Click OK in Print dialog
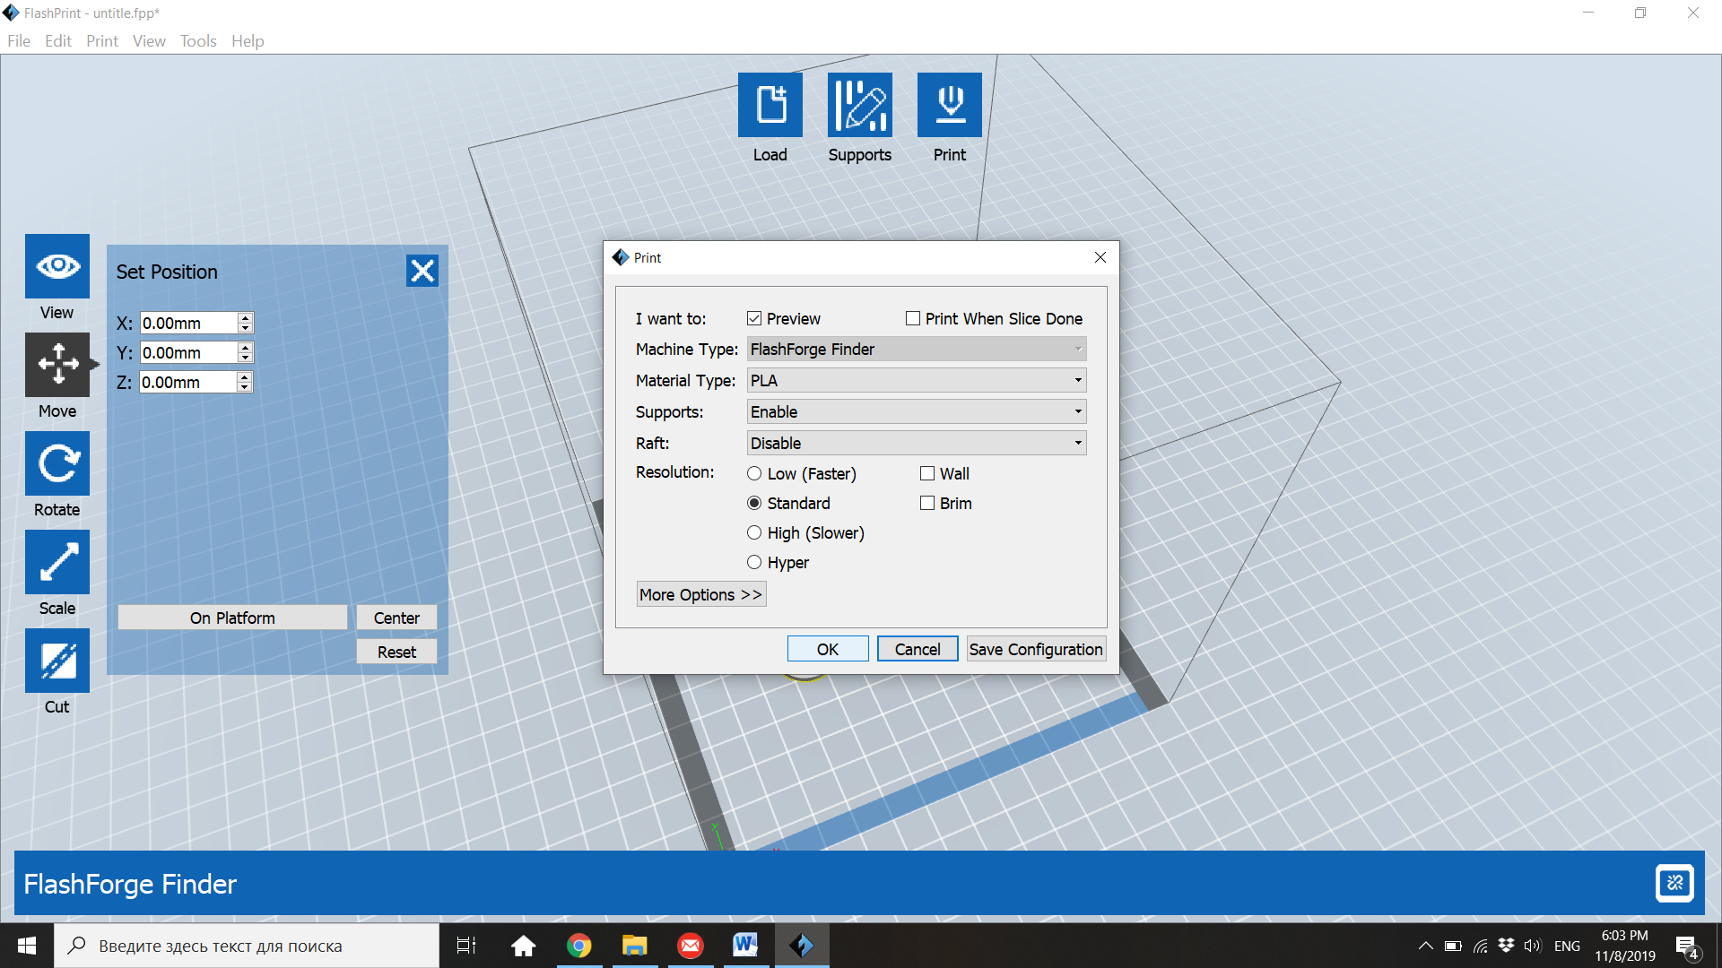The width and height of the screenshot is (1722, 968). (x=828, y=649)
